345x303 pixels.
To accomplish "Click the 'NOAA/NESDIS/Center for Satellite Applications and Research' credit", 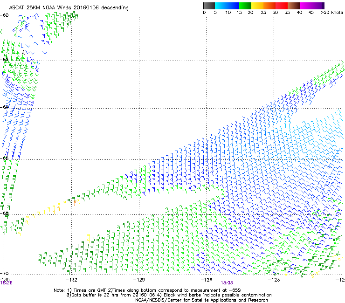I will pyautogui.click(x=201, y=300).
